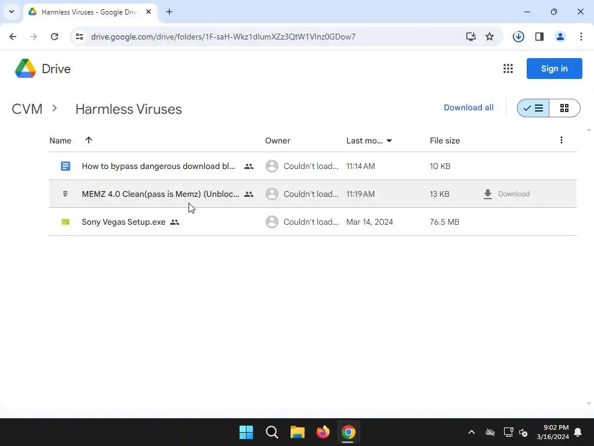Click the MEMZ 4.0 file type icon

pyautogui.click(x=65, y=194)
